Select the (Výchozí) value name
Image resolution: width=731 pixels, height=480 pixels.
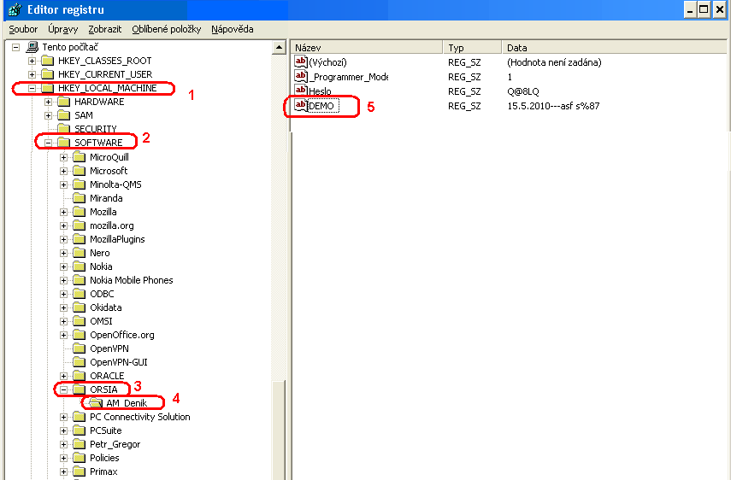pyautogui.click(x=327, y=62)
